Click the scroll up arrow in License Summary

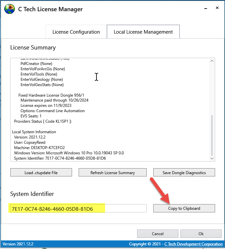(212, 61)
